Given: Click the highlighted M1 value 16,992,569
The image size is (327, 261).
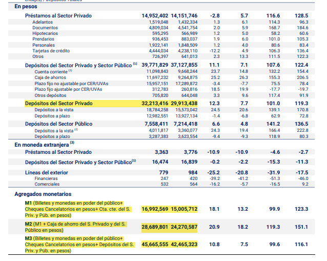Looking at the screenshot, I should coord(154,209).
